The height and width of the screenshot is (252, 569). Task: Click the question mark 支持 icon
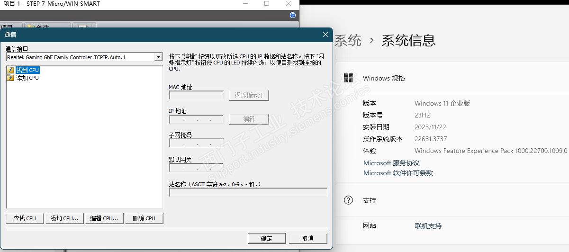(349, 200)
